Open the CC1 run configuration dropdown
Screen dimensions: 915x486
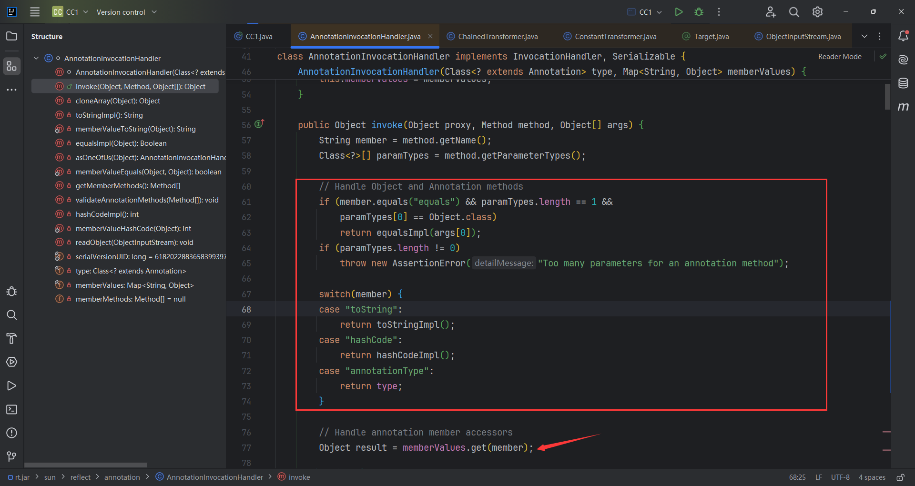645,12
